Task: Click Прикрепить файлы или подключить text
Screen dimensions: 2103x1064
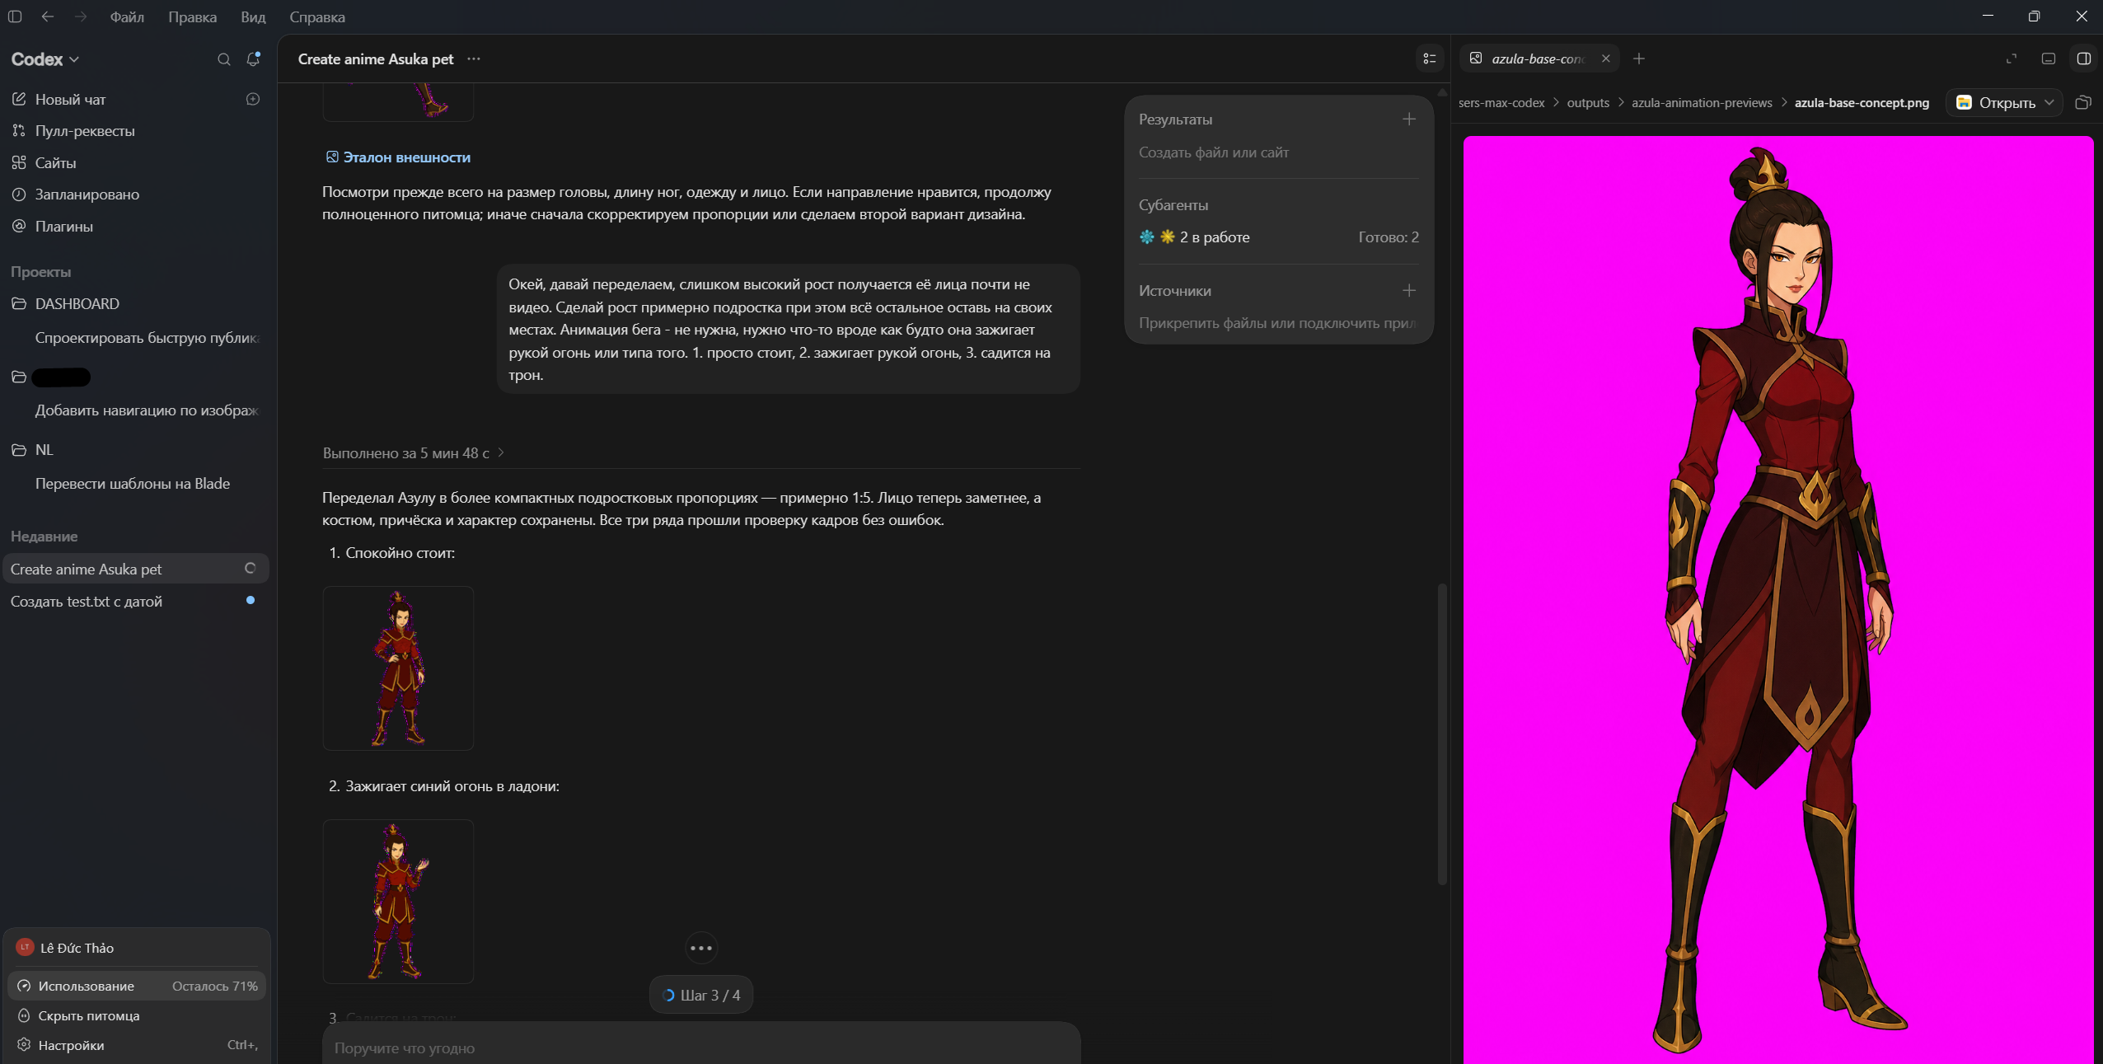Action: point(1277,323)
